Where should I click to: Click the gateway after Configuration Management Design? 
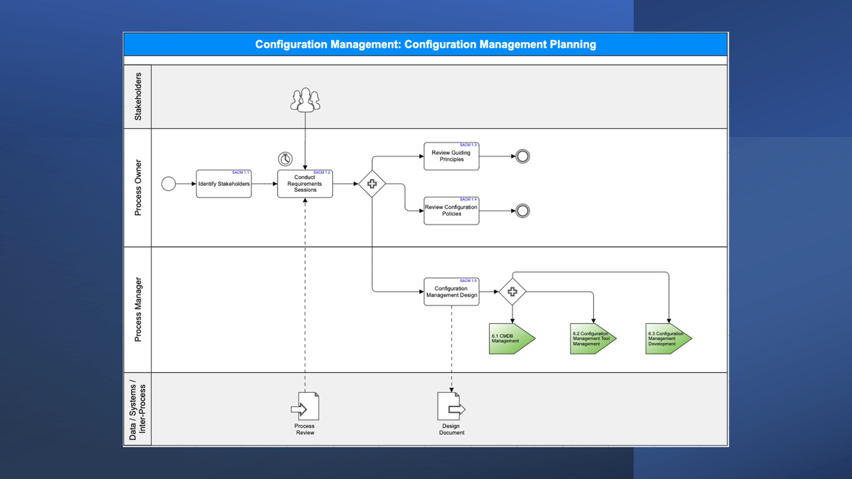click(x=512, y=292)
